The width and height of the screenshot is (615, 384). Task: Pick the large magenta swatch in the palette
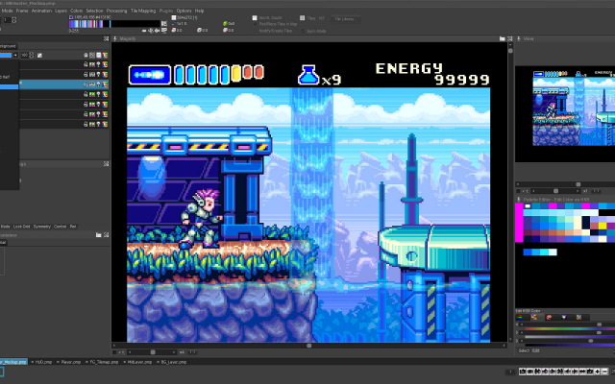pyautogui.click(x=519, y=224)
